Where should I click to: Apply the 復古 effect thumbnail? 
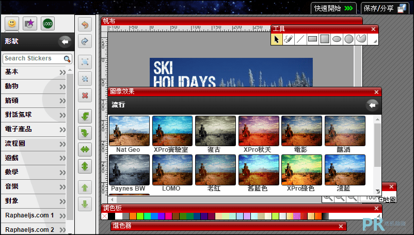tap(215, 131)
